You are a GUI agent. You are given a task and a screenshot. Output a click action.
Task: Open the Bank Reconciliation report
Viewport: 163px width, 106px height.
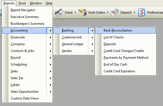[x=126, y=30]
